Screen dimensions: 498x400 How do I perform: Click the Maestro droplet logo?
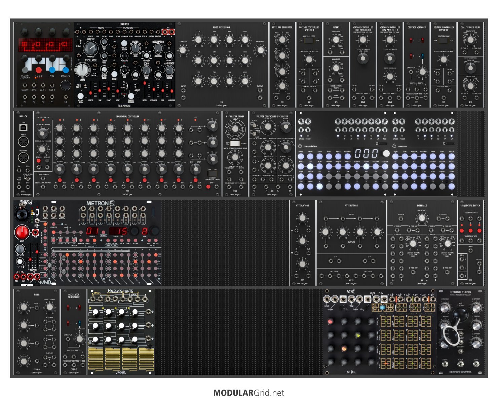[x=394, y=146]
